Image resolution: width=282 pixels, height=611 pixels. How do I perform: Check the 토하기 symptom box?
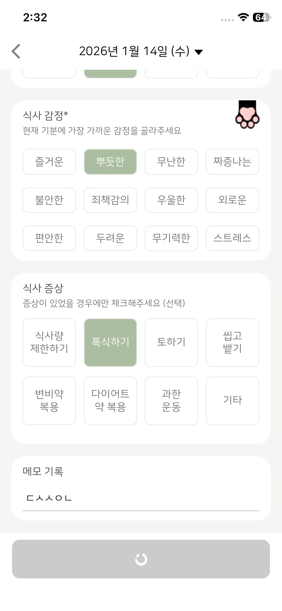(x=171, y=342)
